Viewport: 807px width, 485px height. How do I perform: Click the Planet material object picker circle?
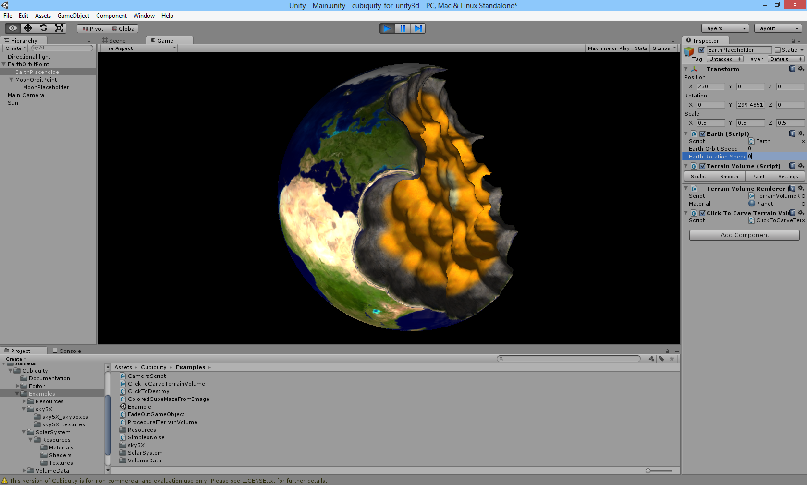[x=803, y=204]
